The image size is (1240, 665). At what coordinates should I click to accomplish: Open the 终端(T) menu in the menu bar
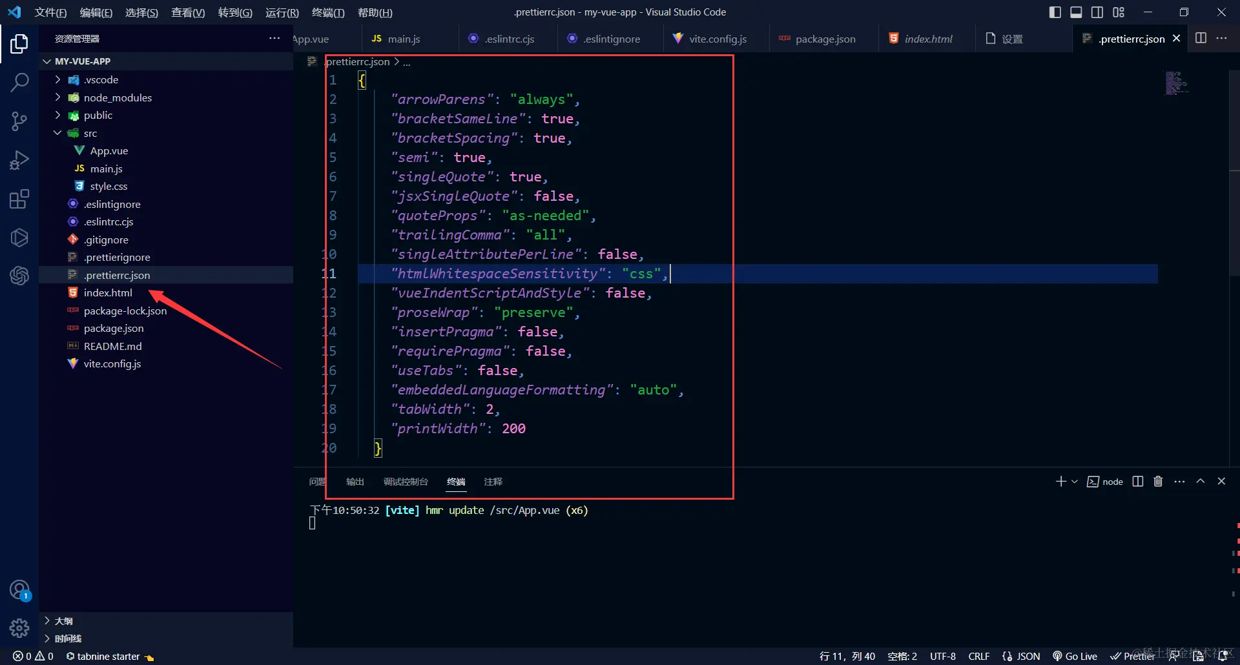328,12
